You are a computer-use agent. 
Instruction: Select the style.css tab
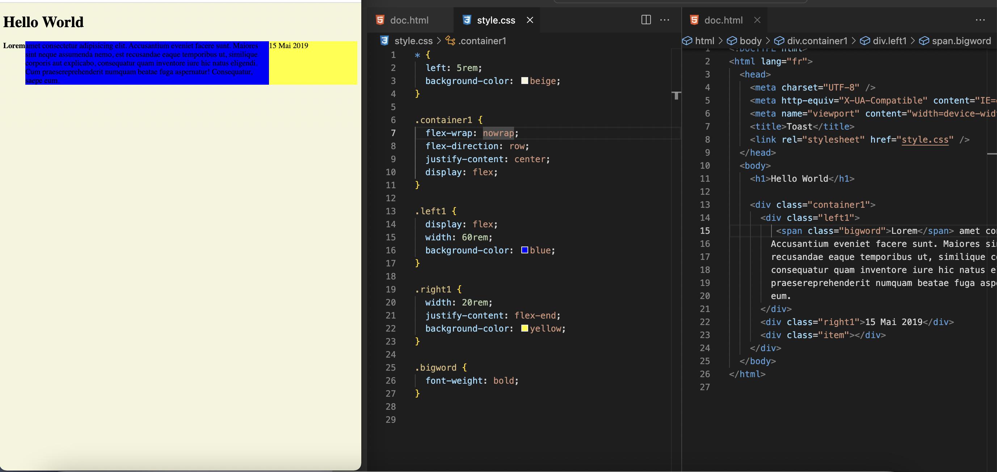click(x=496, y=20)
